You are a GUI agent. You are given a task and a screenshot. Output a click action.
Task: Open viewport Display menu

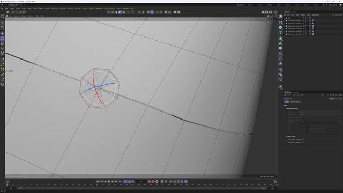coord(24,16)
